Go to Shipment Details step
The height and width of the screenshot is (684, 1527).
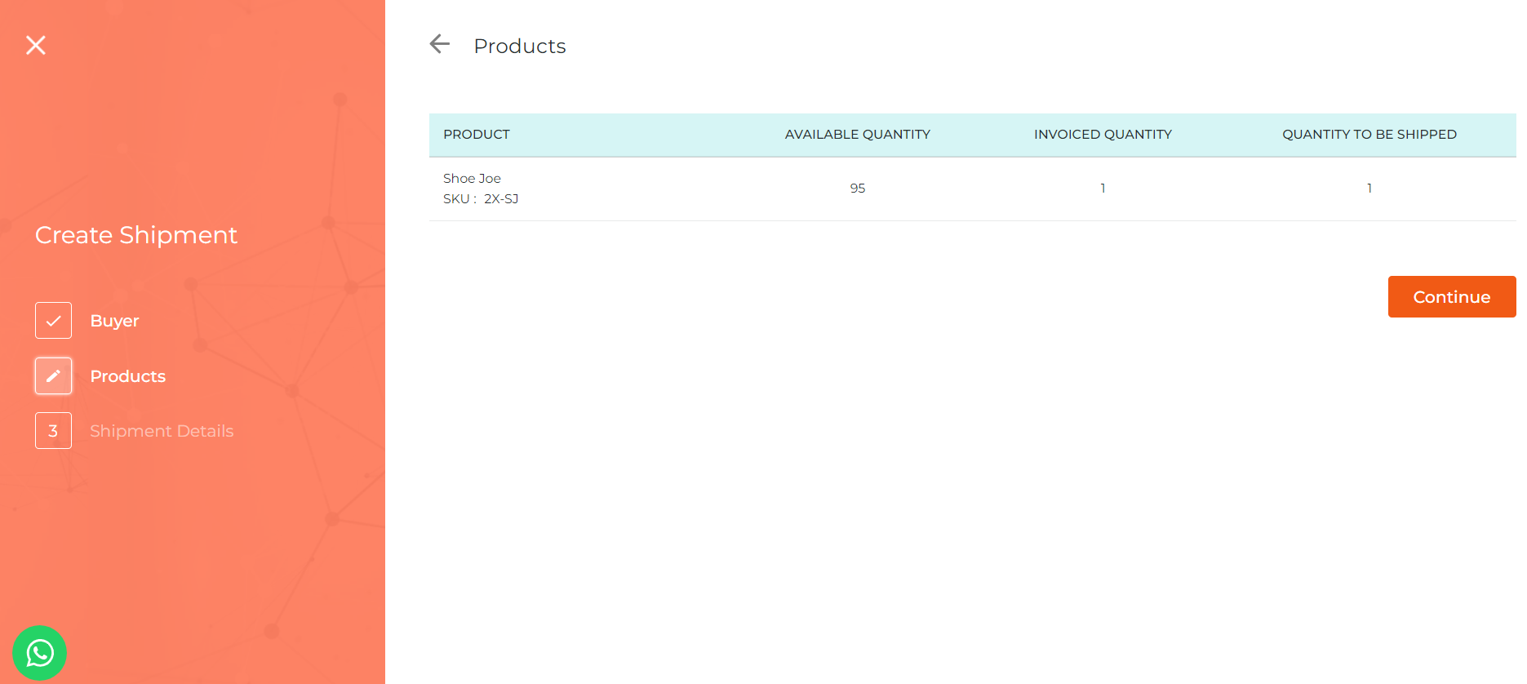[x=162, y=431]
